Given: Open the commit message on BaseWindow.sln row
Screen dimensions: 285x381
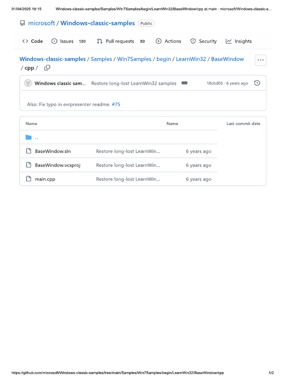Looking at the screenshot, I should 128,151.
